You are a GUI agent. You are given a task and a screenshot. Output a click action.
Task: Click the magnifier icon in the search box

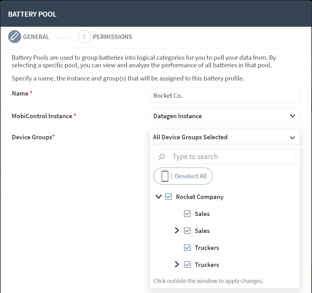click(x=161, y=157)
